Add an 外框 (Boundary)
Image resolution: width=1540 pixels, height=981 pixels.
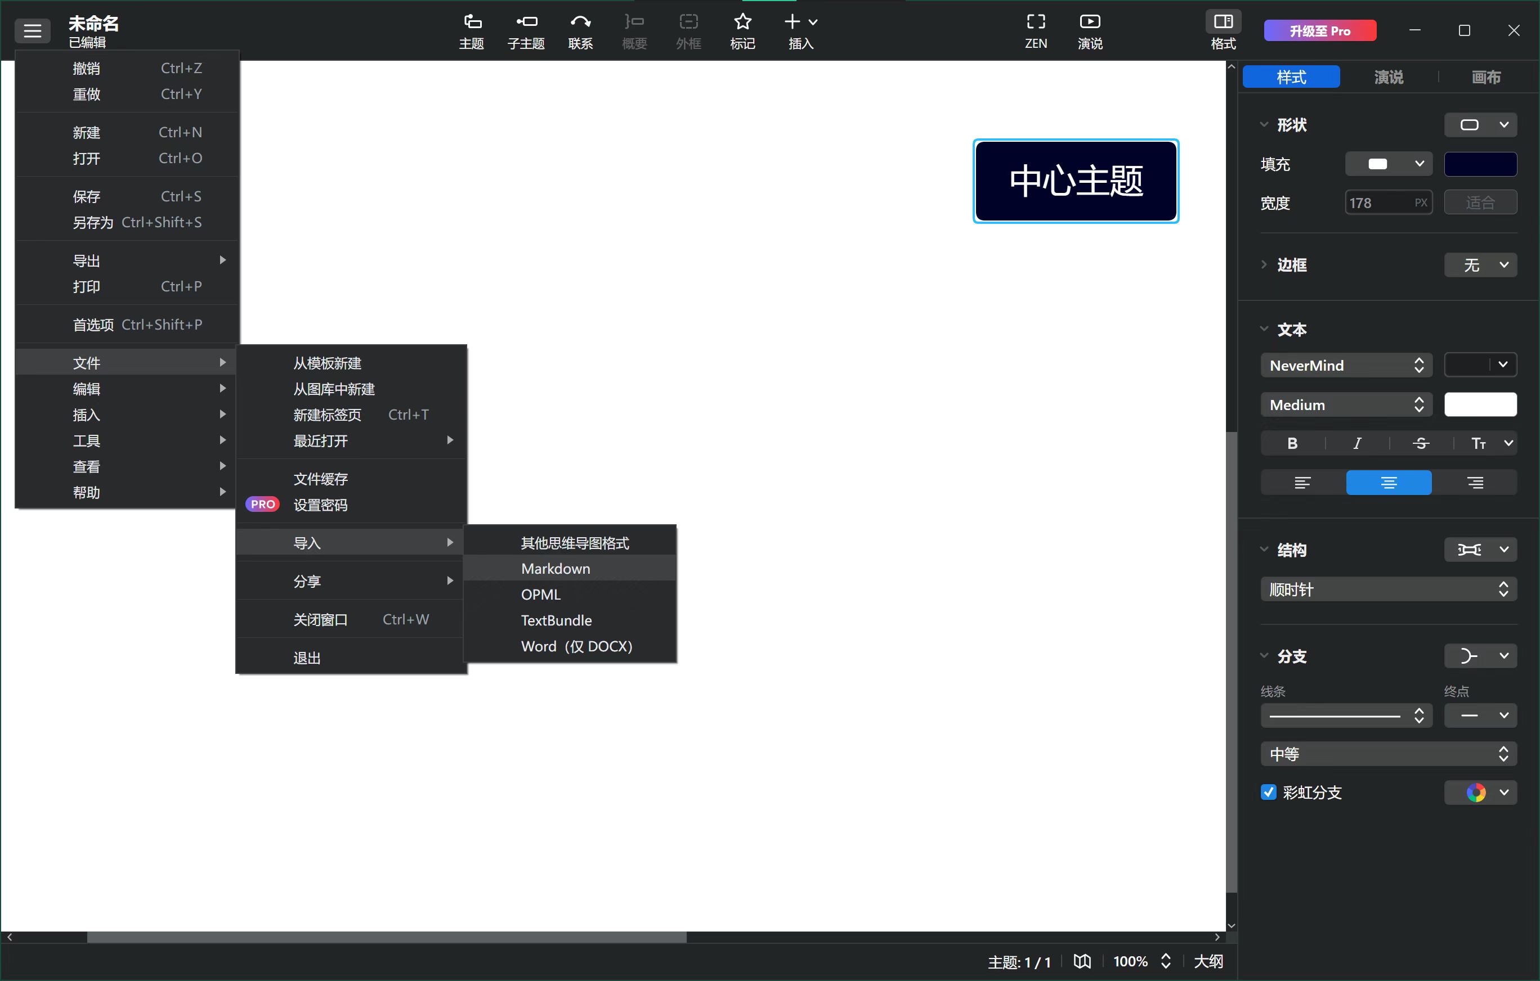pos(688,30)
